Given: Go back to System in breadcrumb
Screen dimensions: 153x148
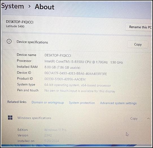Looking at the screenshot, I should click(x=12, y=6).
